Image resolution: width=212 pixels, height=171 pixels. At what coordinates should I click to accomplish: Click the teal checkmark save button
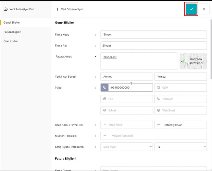pos(191,9)
